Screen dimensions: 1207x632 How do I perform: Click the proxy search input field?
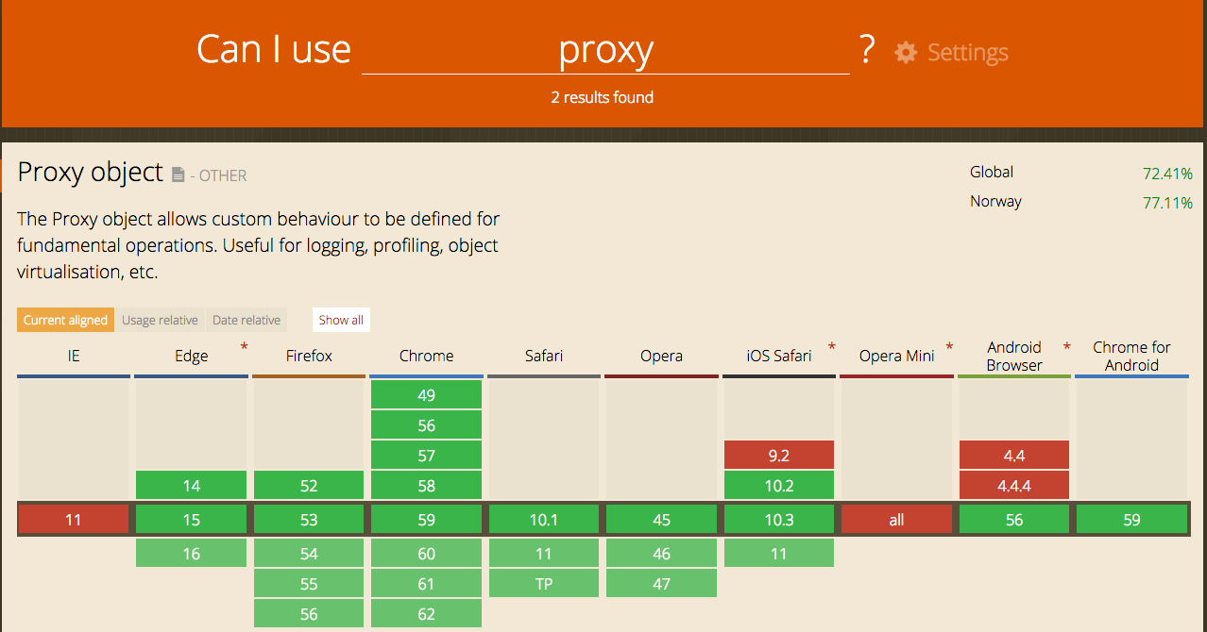pos(605,50)
